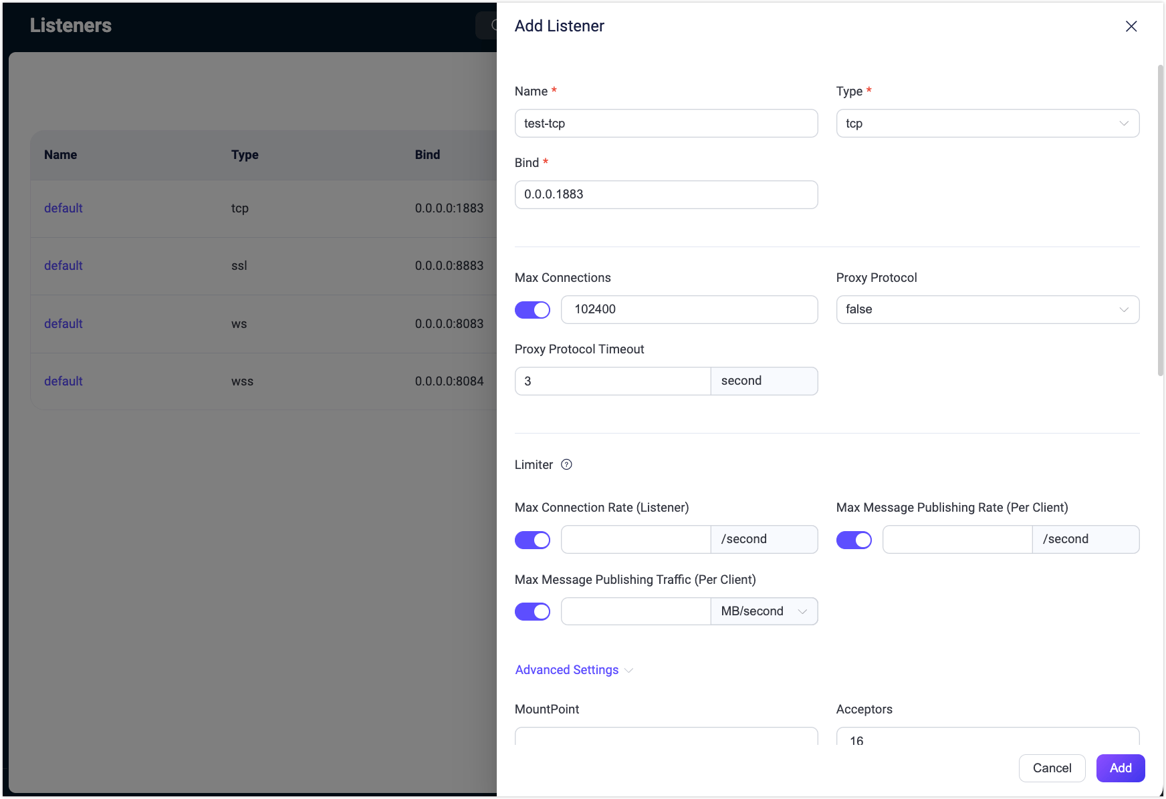Disable Max Connection Rate limiter switch
The width and height of the screenshot is (1166, 799).
tap(532, 540)
